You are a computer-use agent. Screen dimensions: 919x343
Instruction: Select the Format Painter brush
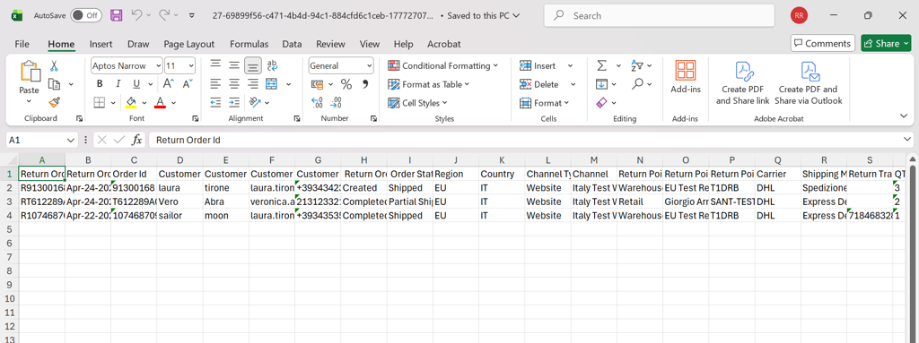[x=54, y=103]
